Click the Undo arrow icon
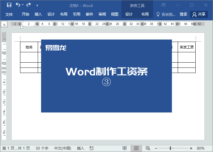This screenshot has width=213, height=152. pyautogui.click(x=18, y=5)
